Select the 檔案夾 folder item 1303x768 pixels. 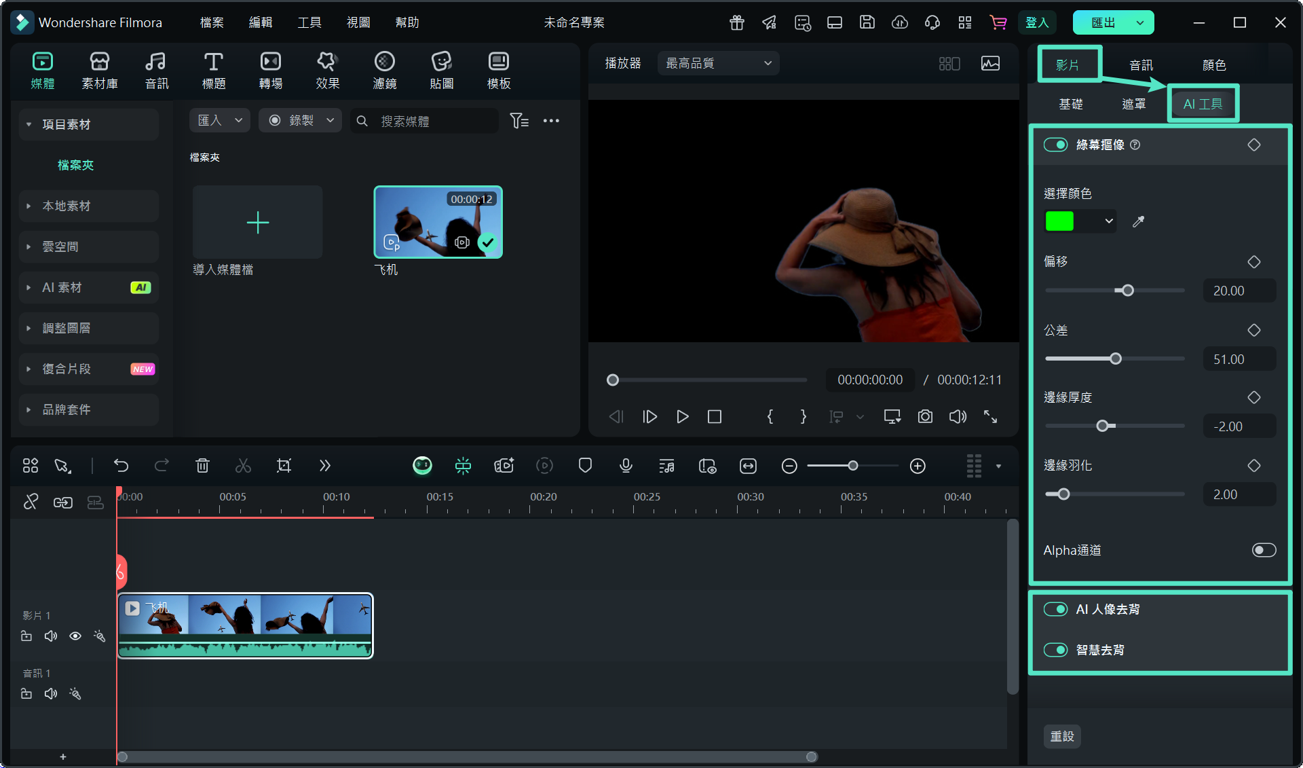pos(75,165)
